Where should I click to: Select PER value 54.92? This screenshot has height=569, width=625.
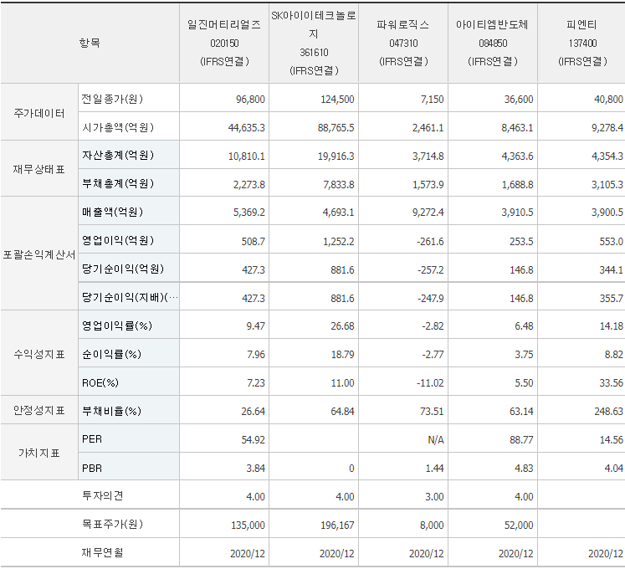[x=253, y=440]
